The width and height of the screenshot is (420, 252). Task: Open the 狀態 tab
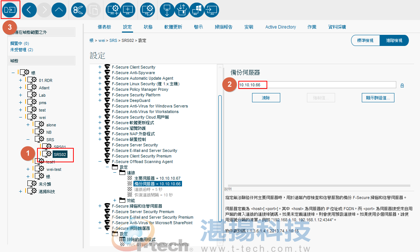(x=148, y=27)
